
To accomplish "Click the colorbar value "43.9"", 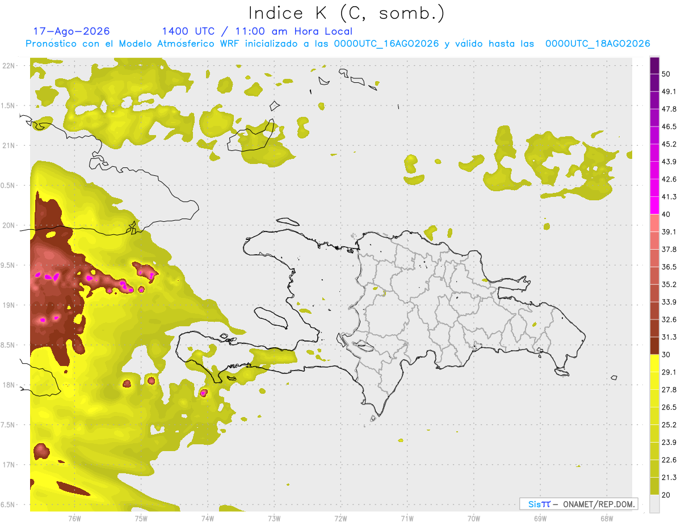I will click(669, 162).
